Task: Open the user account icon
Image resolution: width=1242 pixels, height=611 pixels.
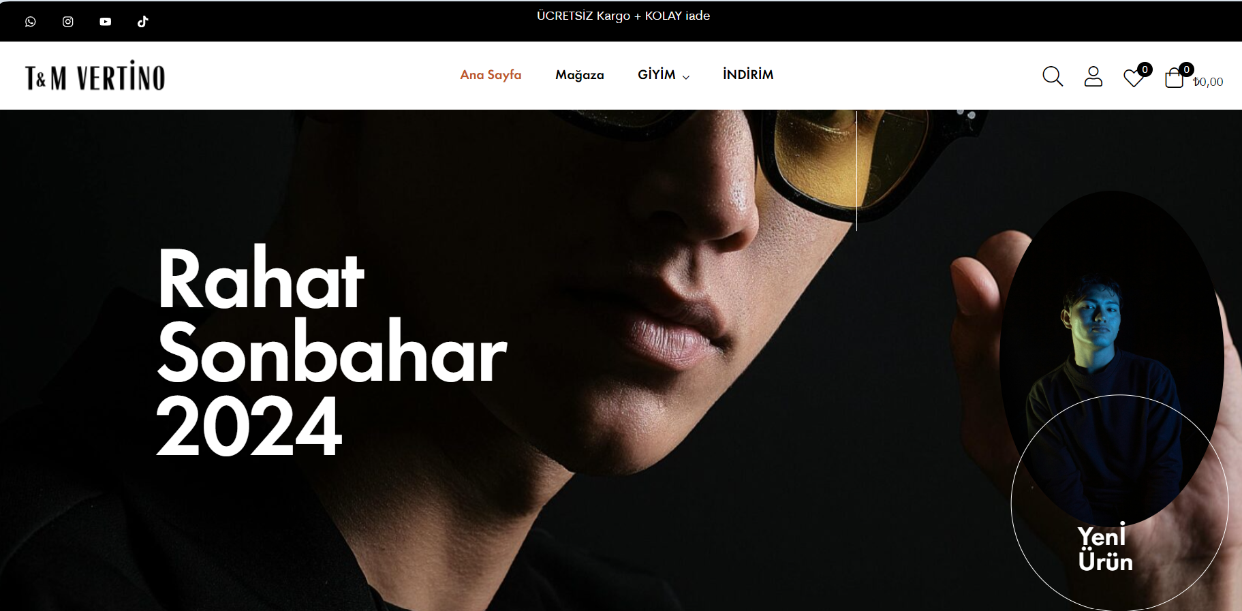Action: (1093, 76)
